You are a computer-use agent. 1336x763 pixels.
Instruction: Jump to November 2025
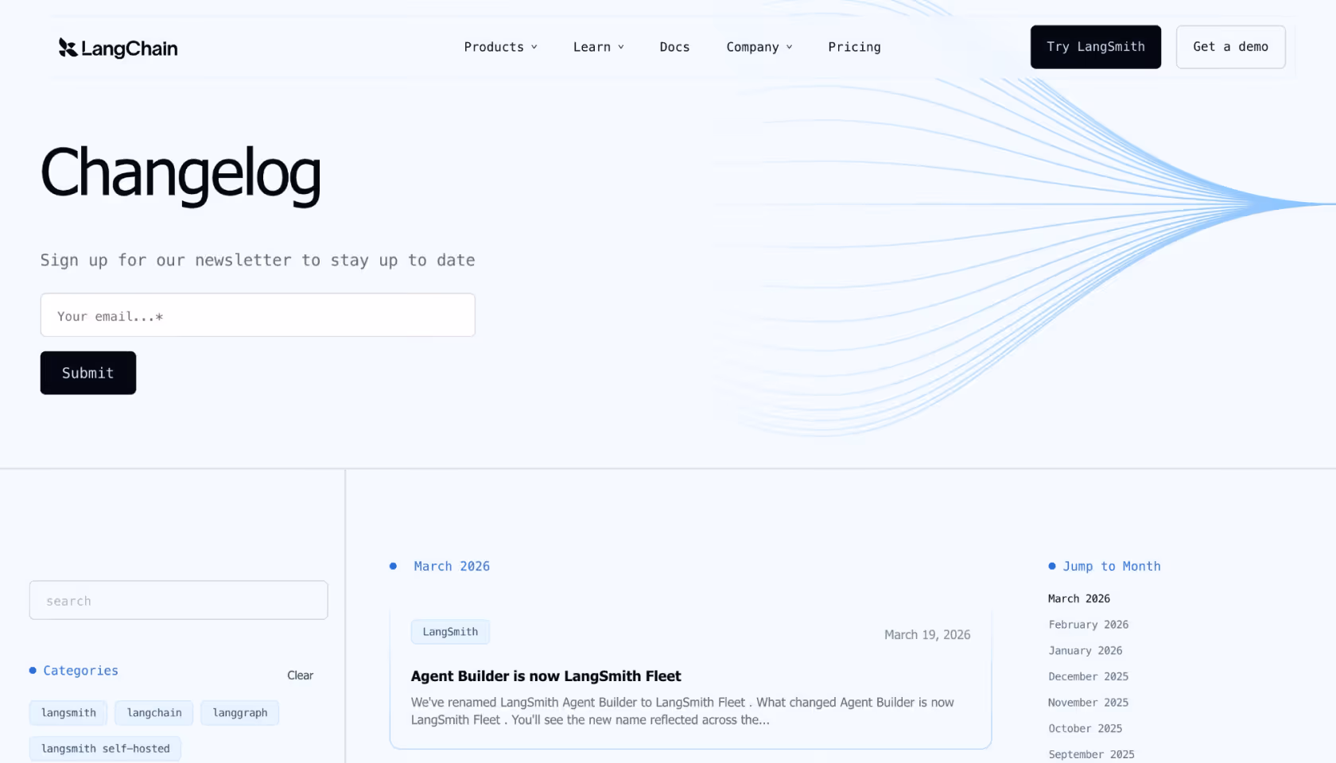(x=1088, y=703)
